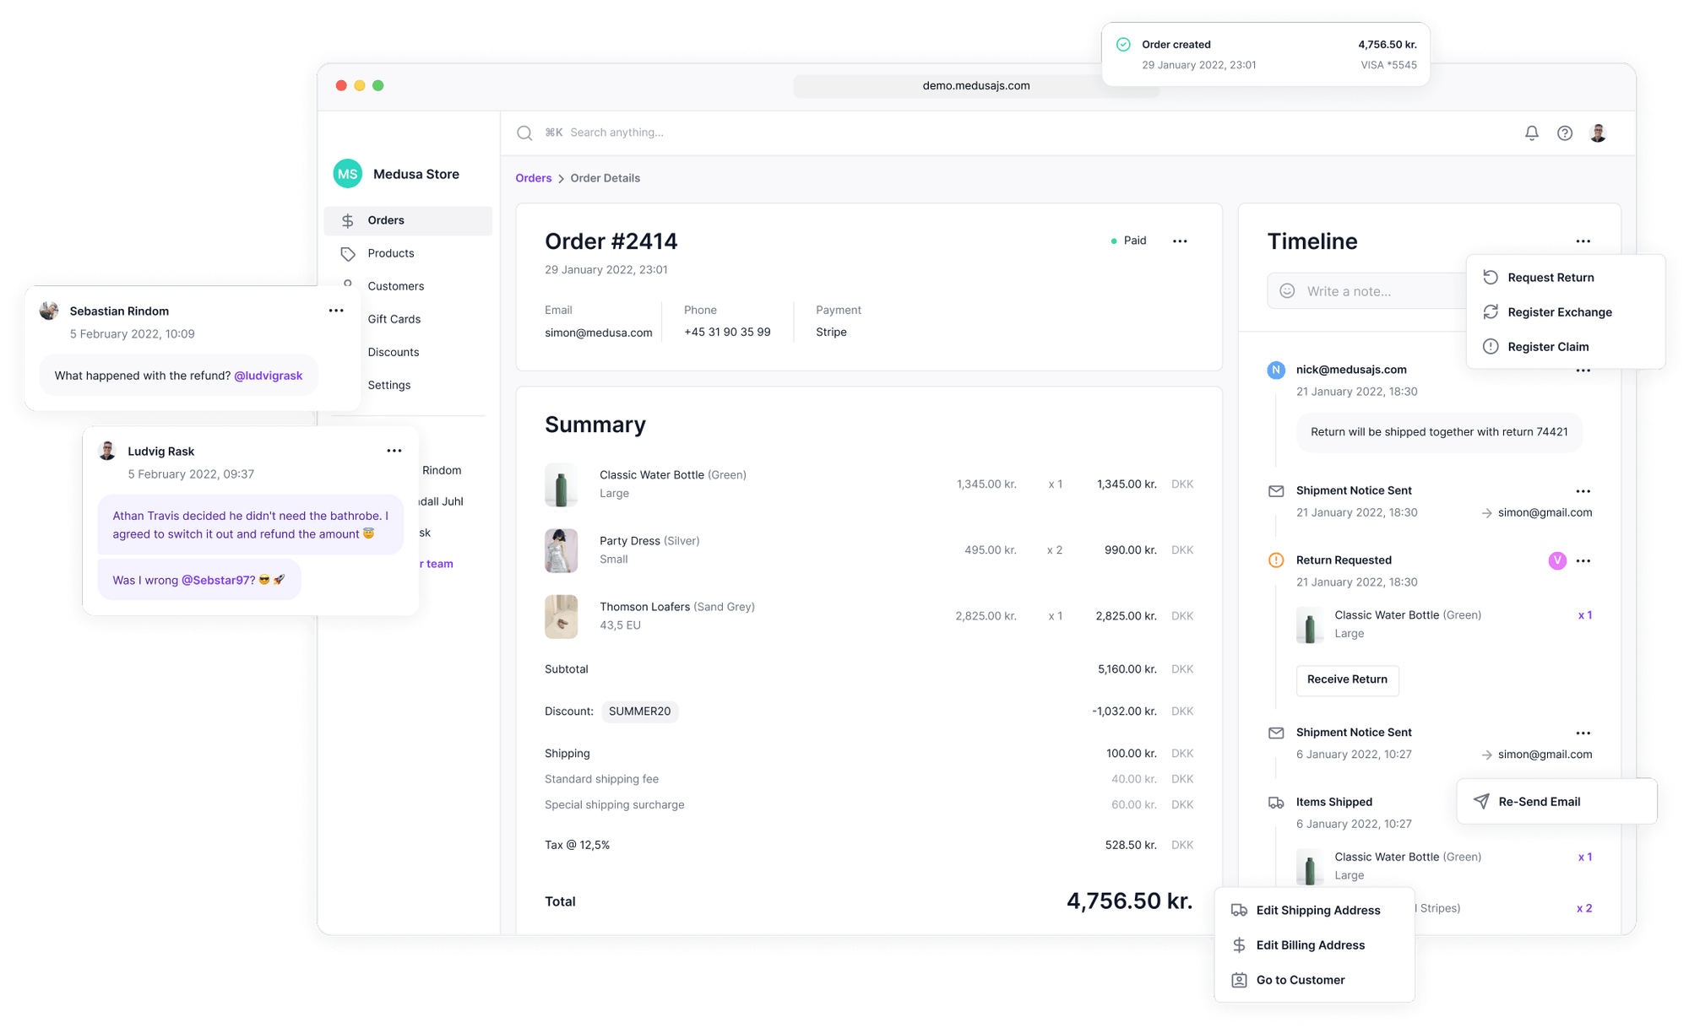
Task: Expand Ludvig Rask message options
Action: [x=394, y=451]
